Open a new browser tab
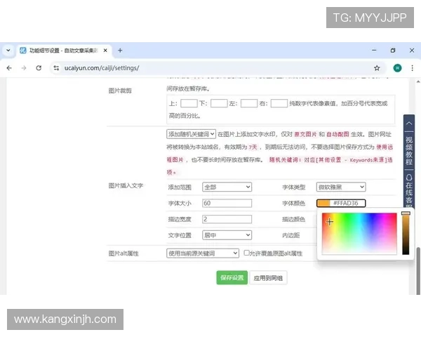Viewport: 421px width, 337px height. point(120,51)
